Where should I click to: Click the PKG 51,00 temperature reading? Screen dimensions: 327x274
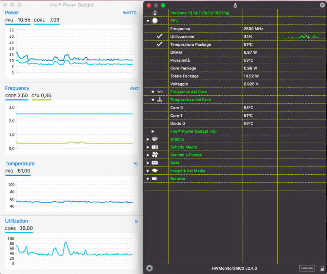point(18,171)
